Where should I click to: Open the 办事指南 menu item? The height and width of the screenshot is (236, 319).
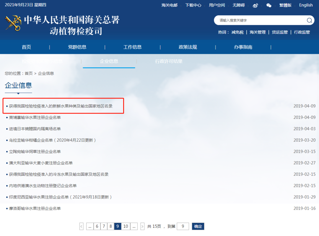click(x=243, y=47)
